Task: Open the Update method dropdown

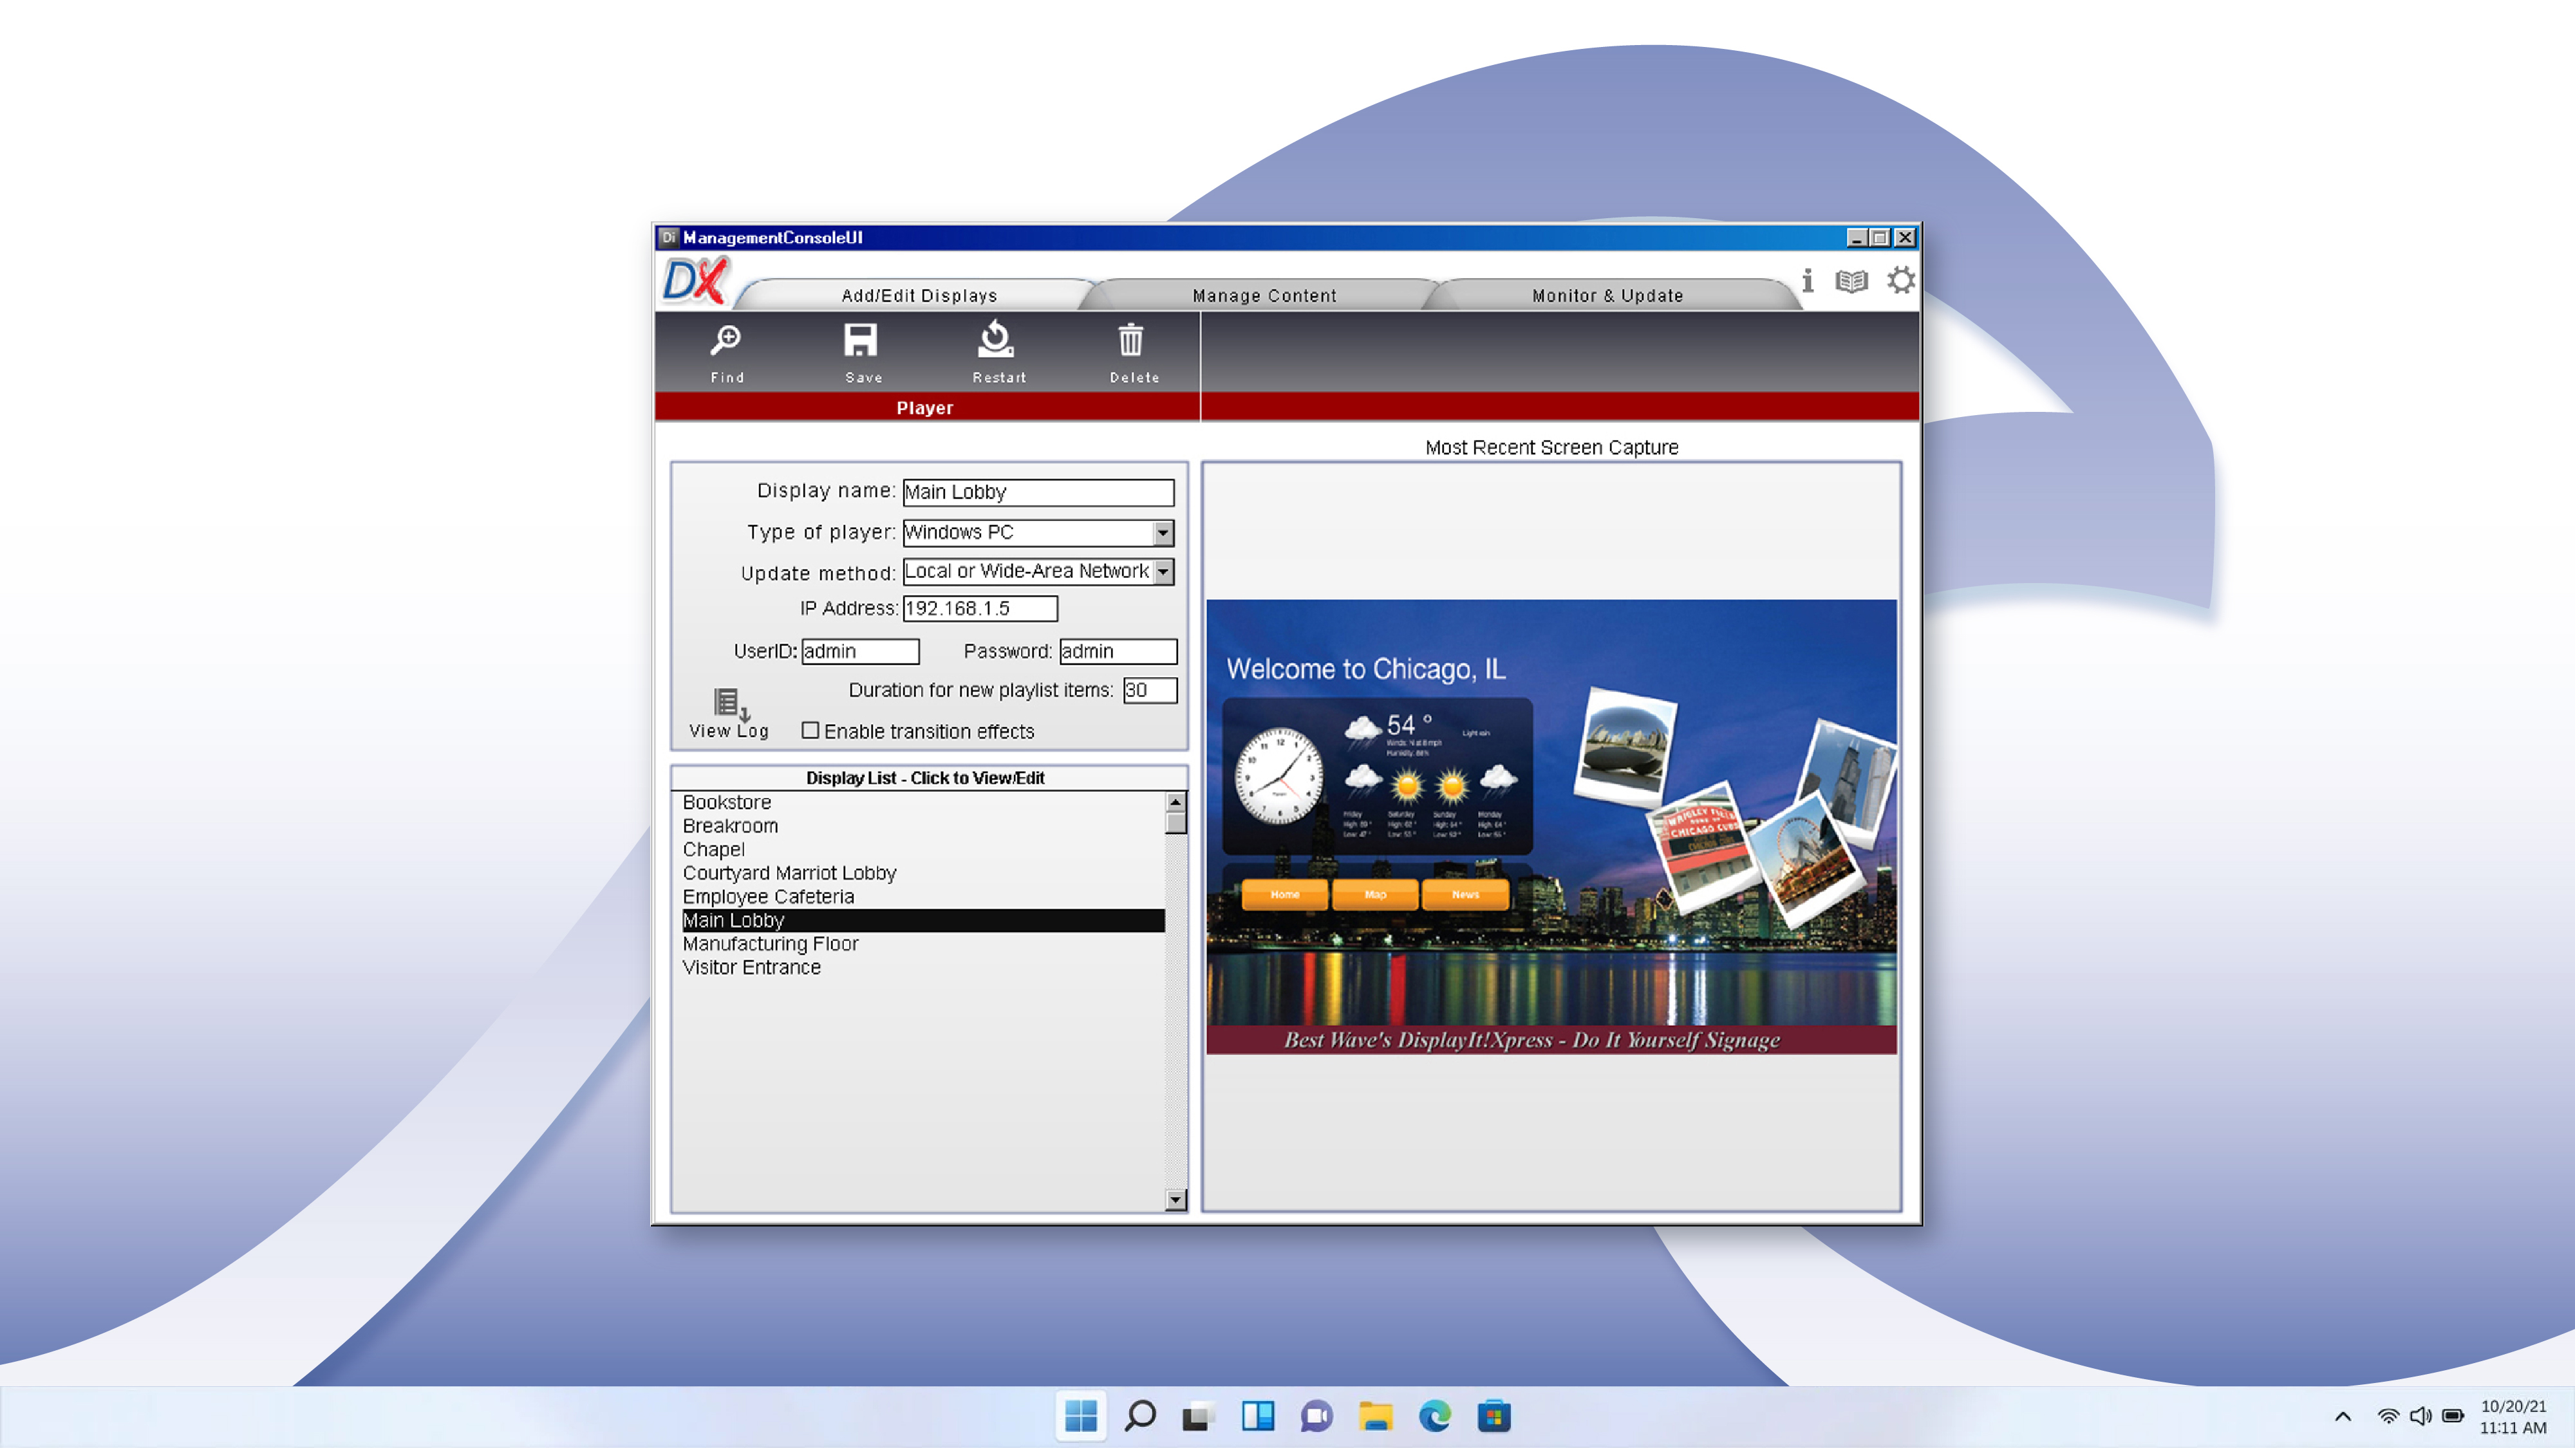Action: [1163, 571]
